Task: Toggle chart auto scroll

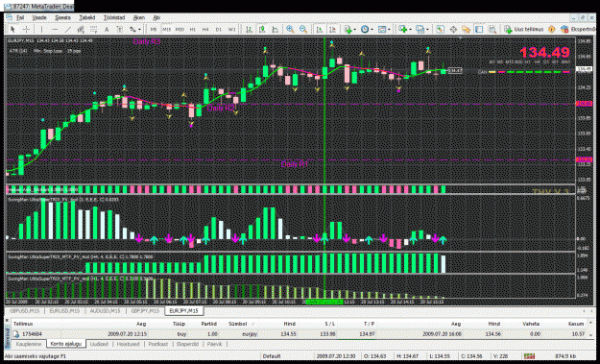Action: point(320,29)
